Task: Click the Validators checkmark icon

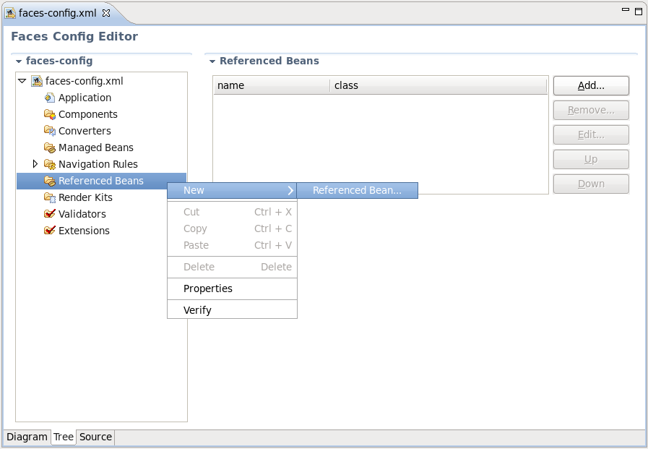Action: 50,214
